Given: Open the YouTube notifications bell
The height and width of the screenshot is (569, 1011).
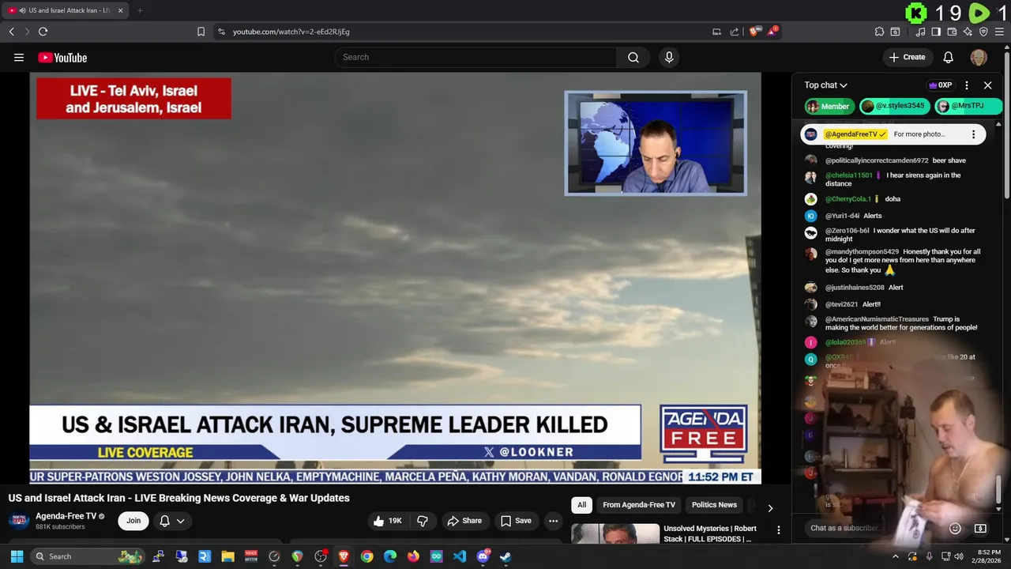Looking at the screenshot, I should 948,57.
